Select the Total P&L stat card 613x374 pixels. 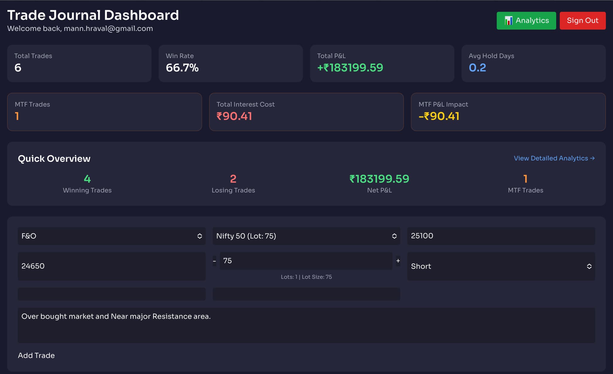coord(382,63)
